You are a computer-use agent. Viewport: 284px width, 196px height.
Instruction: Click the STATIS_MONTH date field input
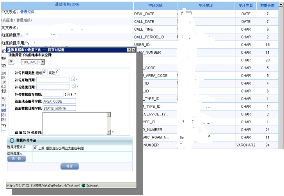(x=59, y=108)
